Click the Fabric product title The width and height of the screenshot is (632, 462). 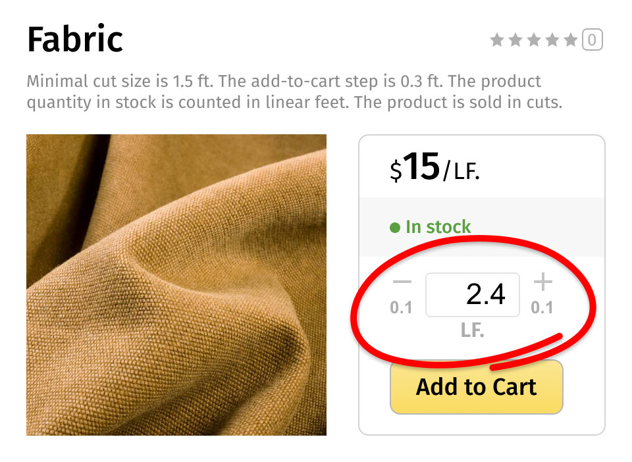coord(75,39)
